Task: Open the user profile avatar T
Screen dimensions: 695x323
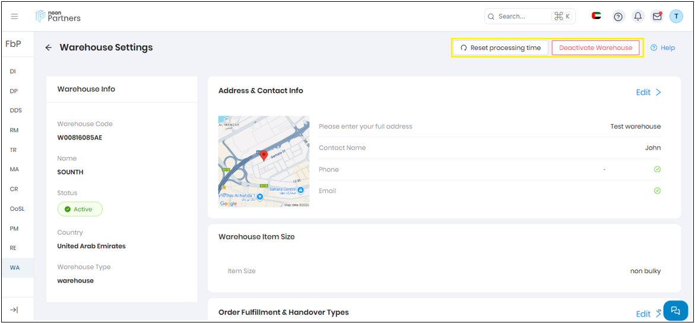Action: (676, 17)
